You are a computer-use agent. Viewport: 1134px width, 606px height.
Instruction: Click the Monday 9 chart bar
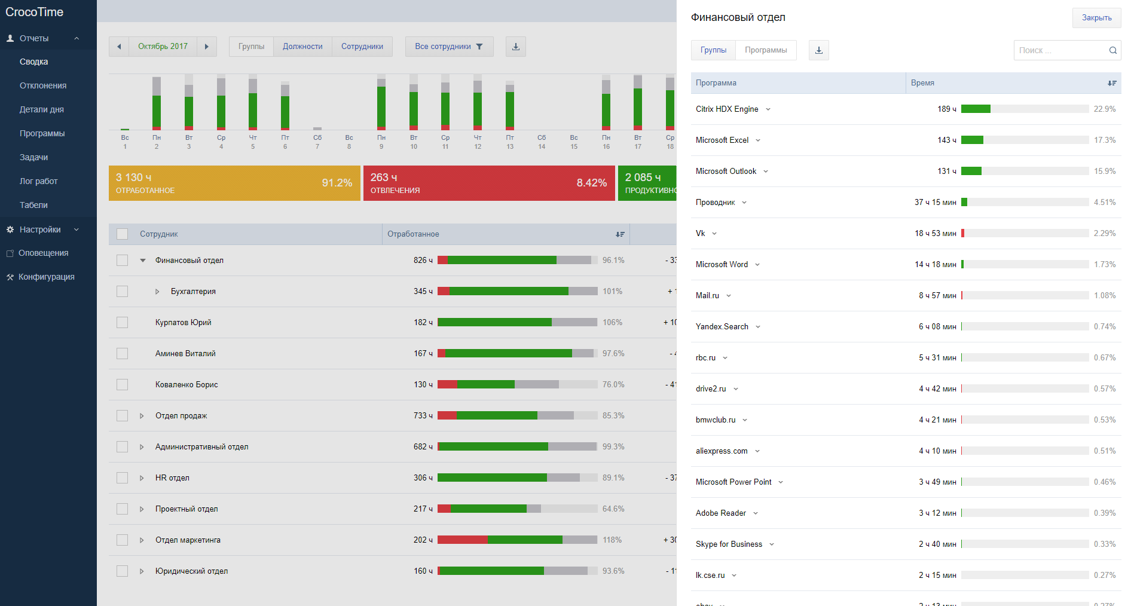tap(381, 103)
